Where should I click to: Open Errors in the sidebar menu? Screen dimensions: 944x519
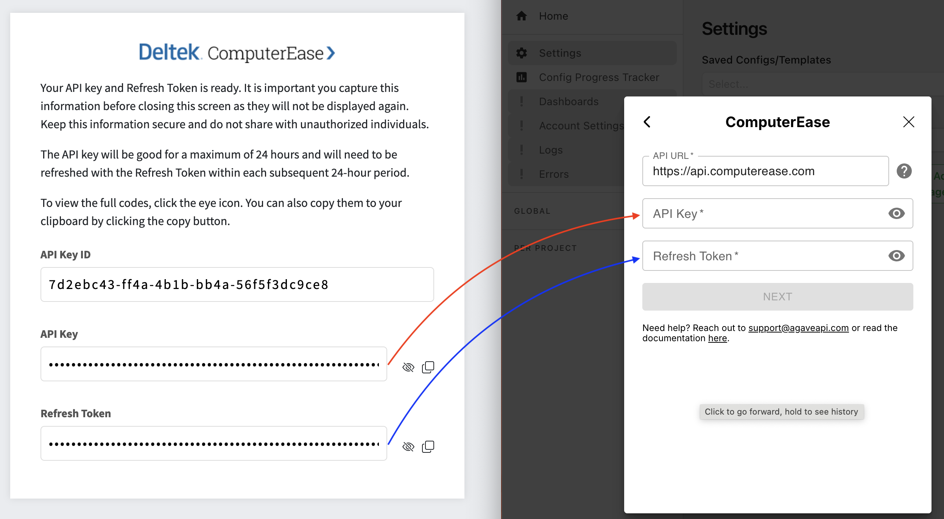(554, 174)
